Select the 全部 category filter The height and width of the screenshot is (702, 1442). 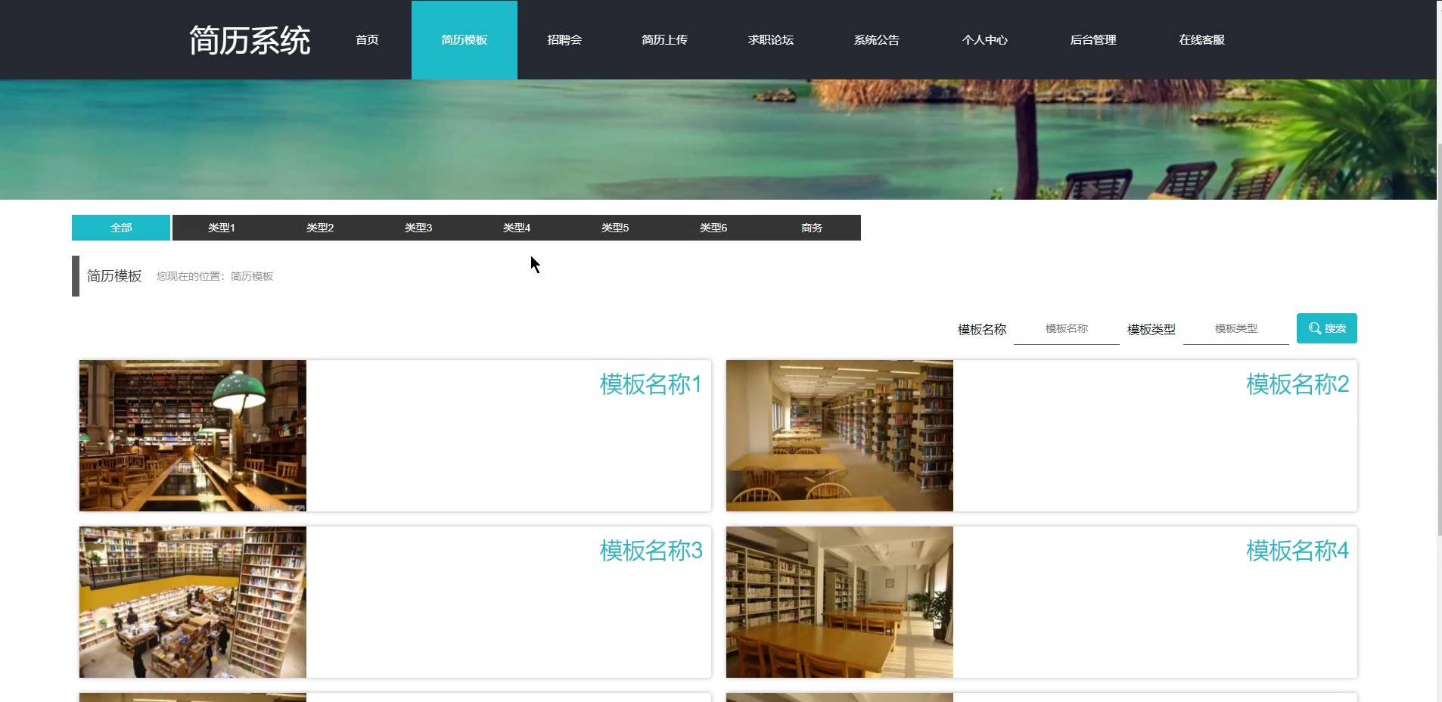[x=121, y=228]
